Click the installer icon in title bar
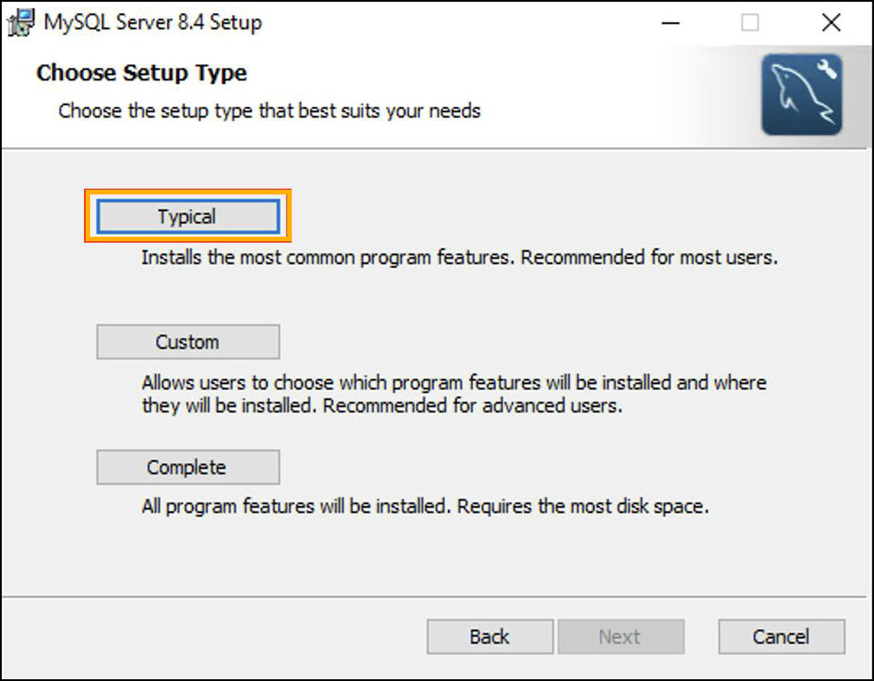 click(21, 23)
